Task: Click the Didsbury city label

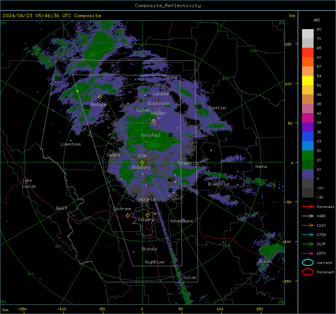Action: pos(141,167)
